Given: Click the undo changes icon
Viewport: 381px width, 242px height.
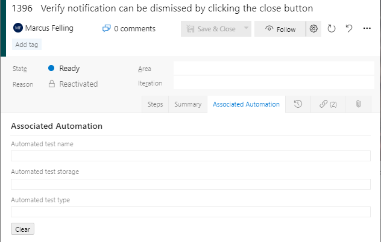Looking at the screenshot, I should click(x=349, y=29).
